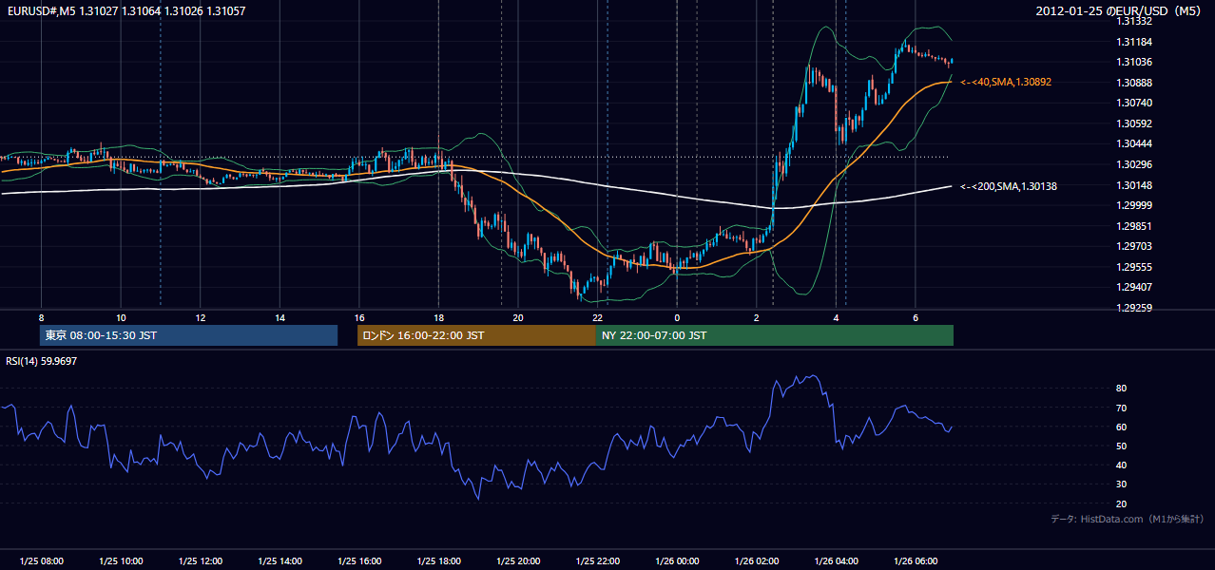Click price axis label 1.31184
1215x570 pixels.
tap(1133, 42)
